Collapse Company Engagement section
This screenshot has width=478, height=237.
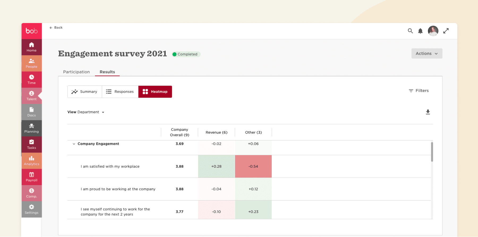(x=74, y=144)
